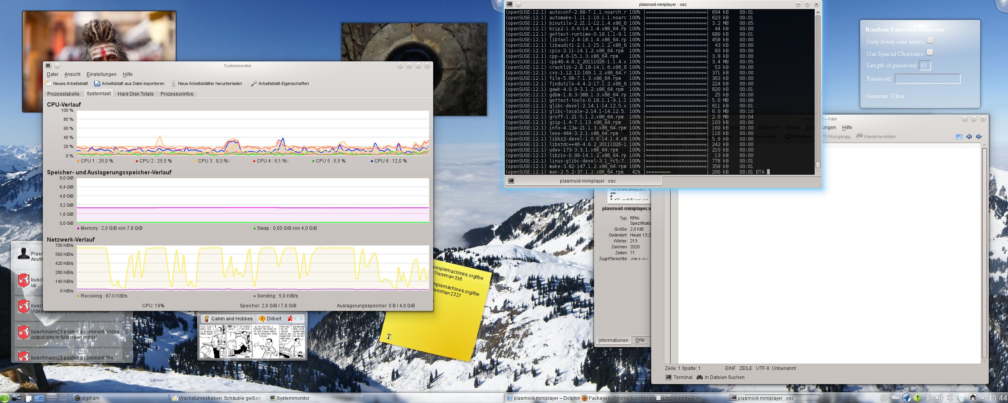1008x403 pixels.
Task: Toggle Use Special Characters checkbox
Action: [930, 52]
